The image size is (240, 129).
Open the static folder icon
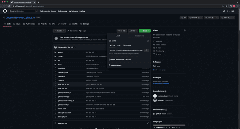[x=55, y=64]
